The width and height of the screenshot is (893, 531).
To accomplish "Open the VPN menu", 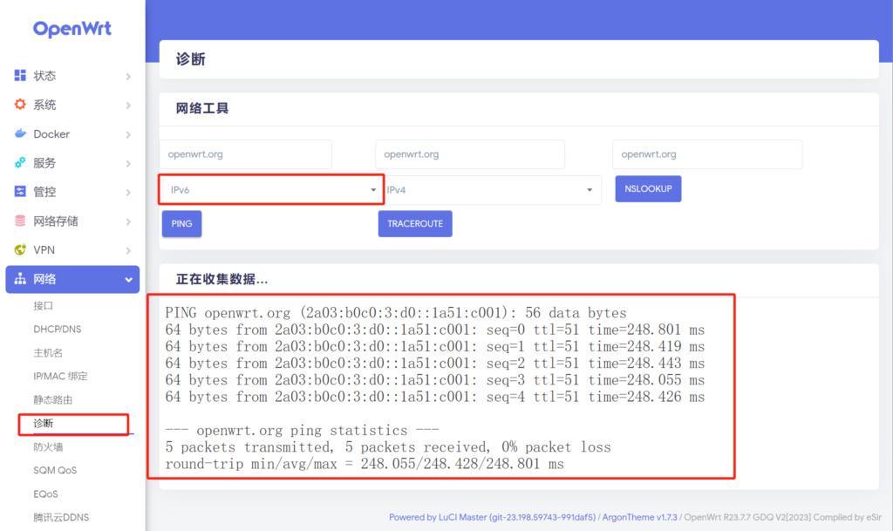I will click(72, 250).
